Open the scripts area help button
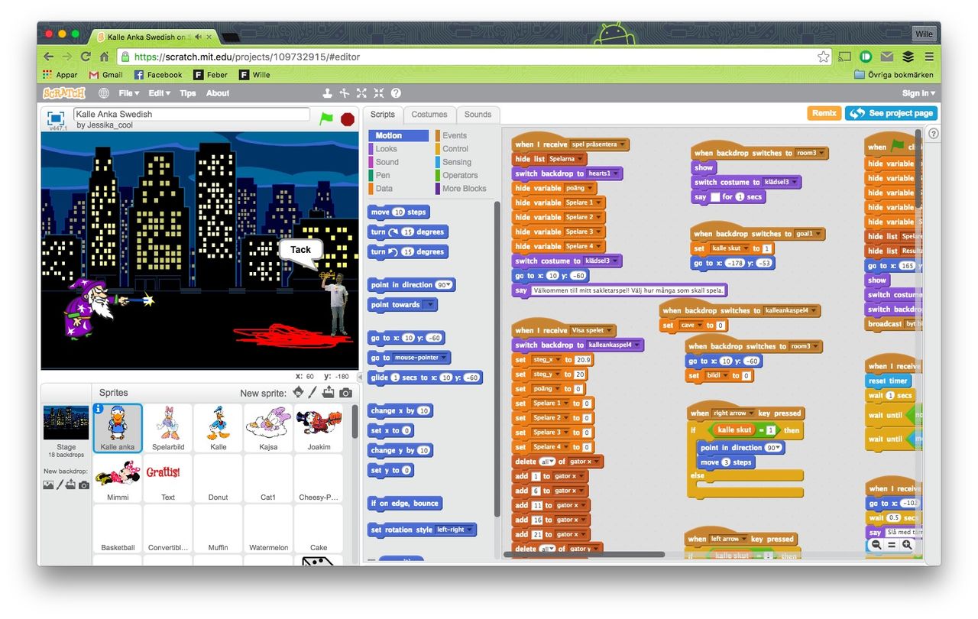 coord(933,133)
